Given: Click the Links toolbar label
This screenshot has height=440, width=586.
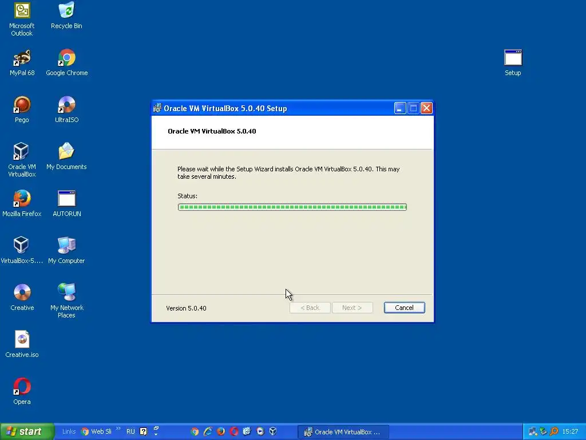Looking at the screenshot, I should pyautogui.click(x=69, y=431).
